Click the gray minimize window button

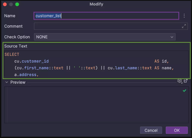[11, 4]
